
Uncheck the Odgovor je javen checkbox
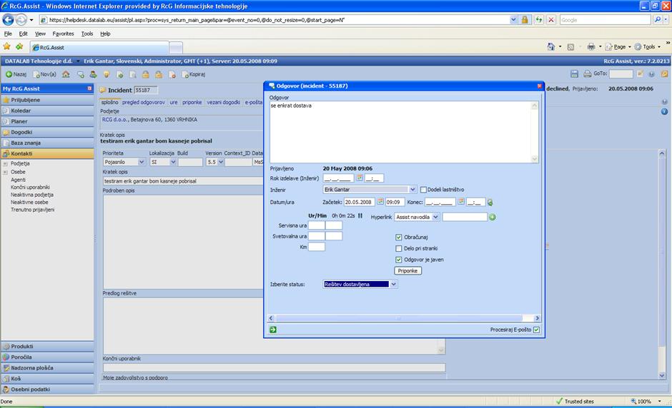tap(399, 260)
